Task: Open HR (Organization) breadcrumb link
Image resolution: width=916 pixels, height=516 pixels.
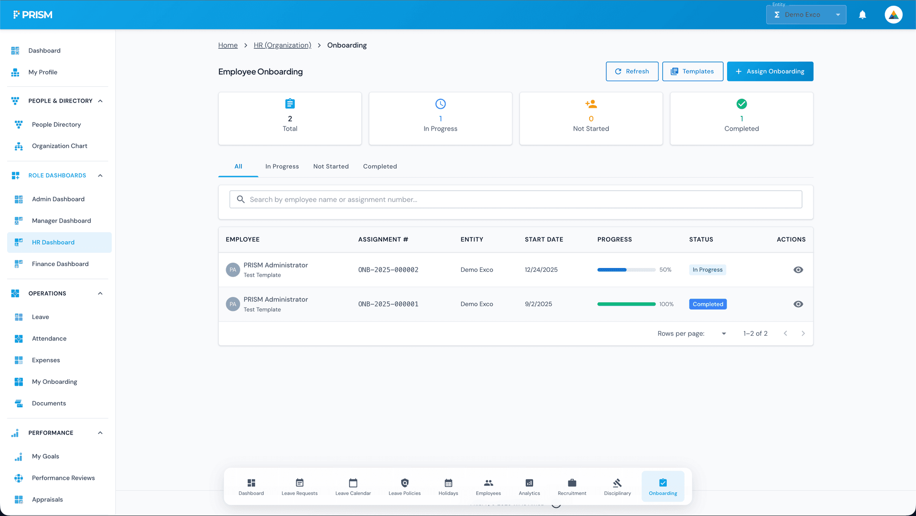Action: point(282,45)
